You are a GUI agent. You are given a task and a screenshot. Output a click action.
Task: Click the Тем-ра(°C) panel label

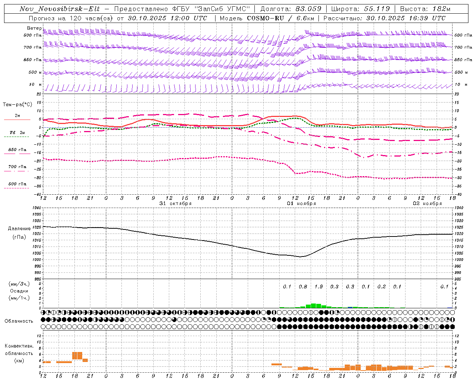click(x=17, y=104)
